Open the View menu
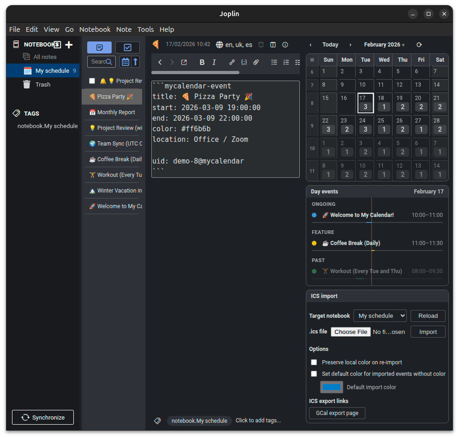Image resolution: width=459 pixels, height=438 pixels. pyautogui.click(x=52, y=29)
